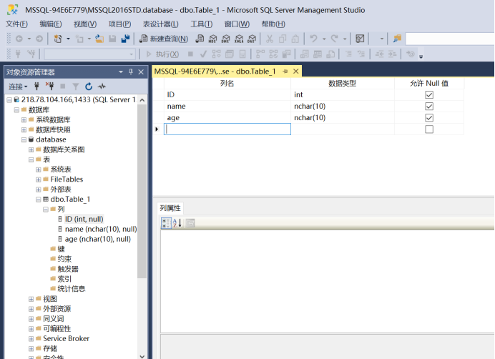Click the int data type cell

coord(343,94)
